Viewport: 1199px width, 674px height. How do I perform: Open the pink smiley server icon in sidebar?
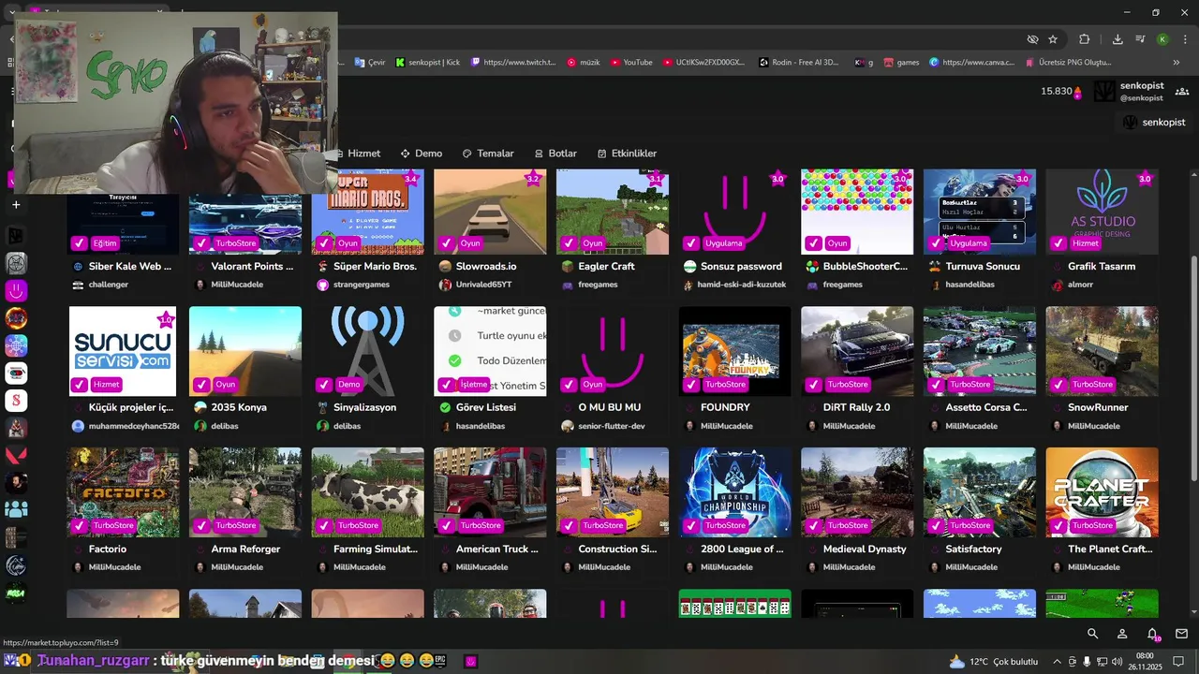[16, 291]
